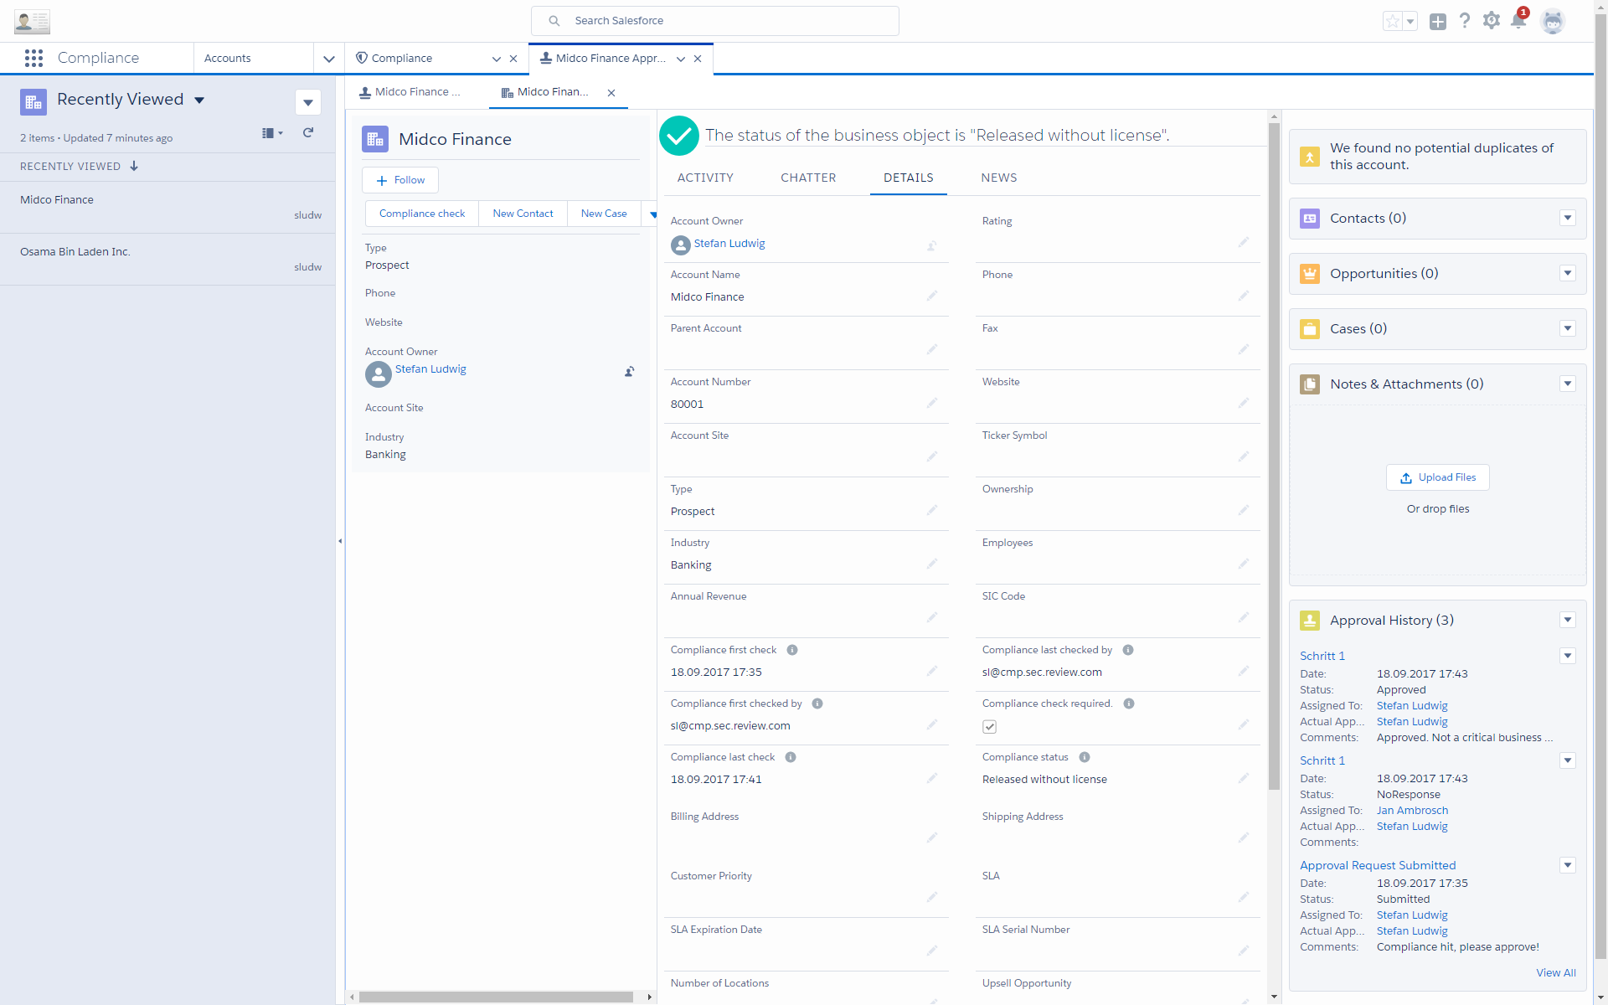Open the Schritt 1 approval entry dropdown
The height and width of the screenshot is (1005, 1608).
tap(1569, 656)
